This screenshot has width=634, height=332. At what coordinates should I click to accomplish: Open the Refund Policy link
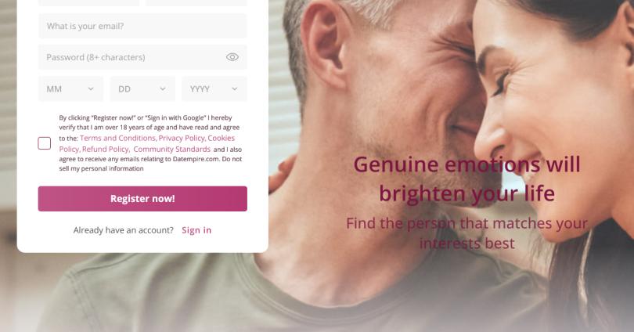tap(106, 150)
